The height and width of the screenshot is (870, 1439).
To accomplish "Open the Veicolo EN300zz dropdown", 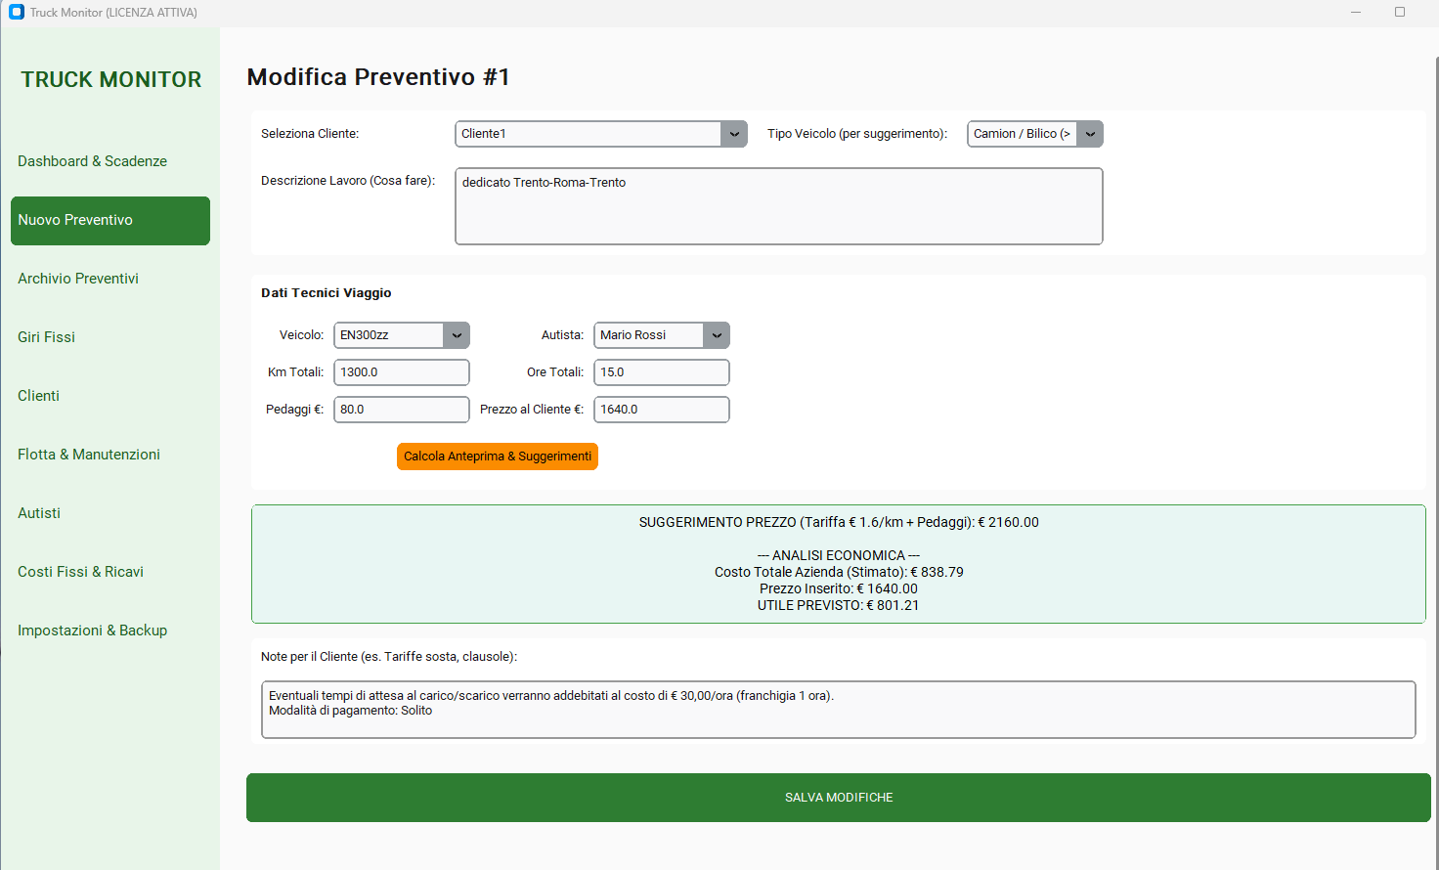I will point(456,335).
